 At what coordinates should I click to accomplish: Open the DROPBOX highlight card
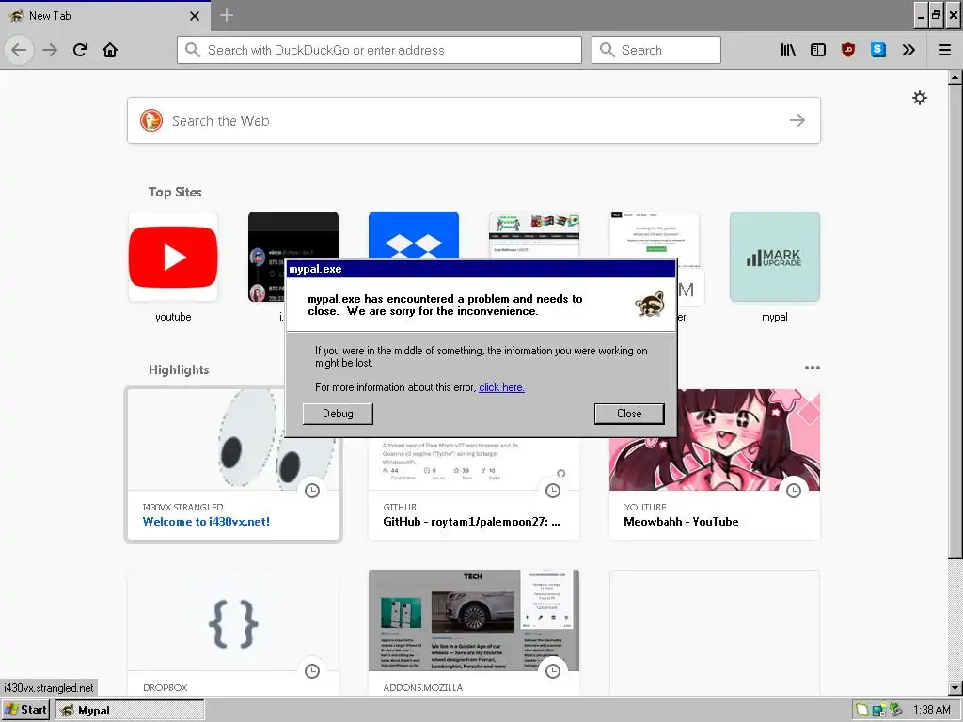(x=233, y=633)
